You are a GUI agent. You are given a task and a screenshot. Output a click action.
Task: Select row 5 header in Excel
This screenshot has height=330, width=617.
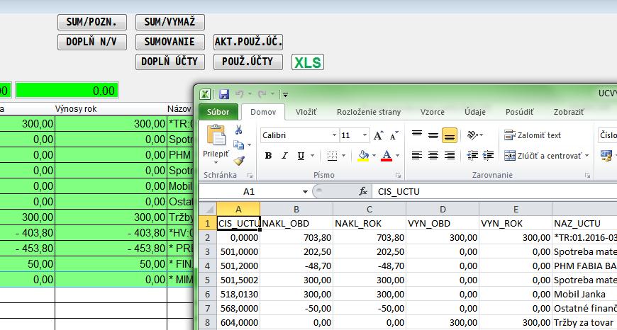click(208, 280)
